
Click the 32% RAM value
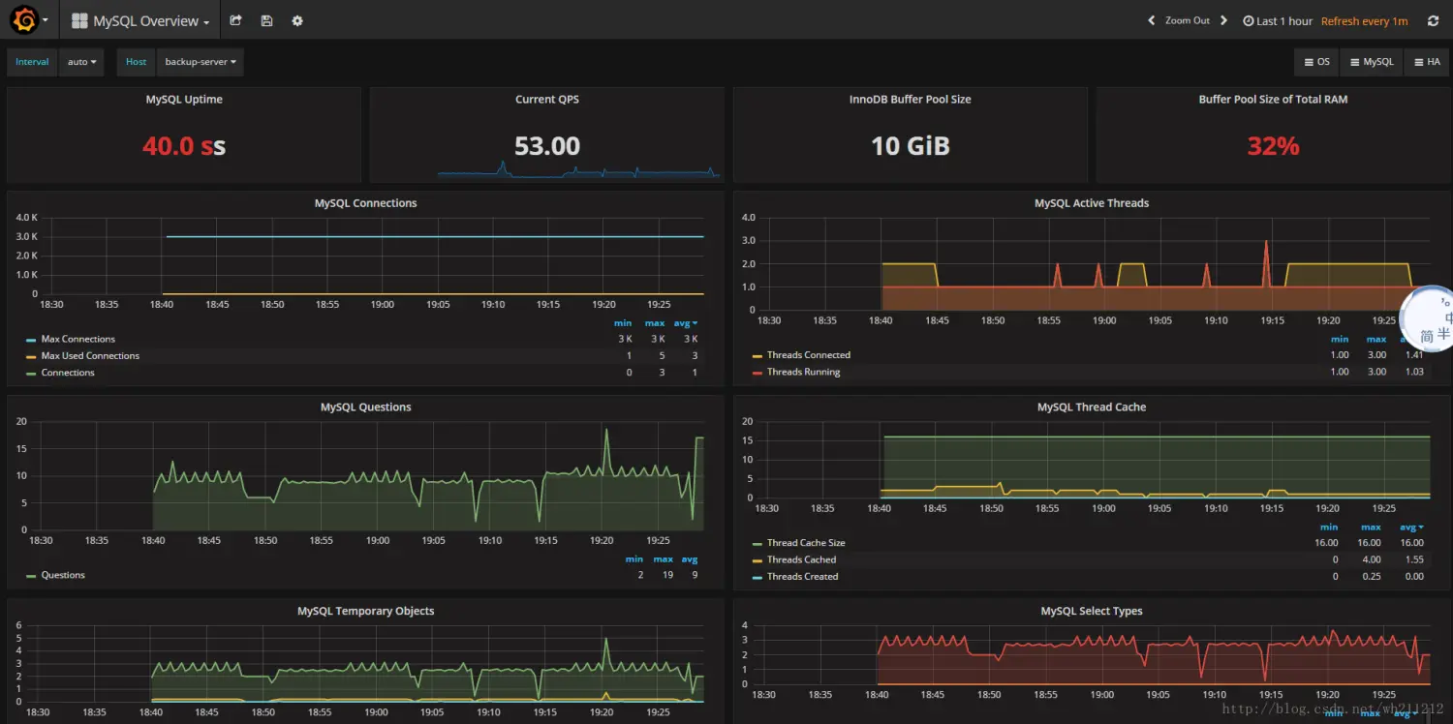[1273, 146]
